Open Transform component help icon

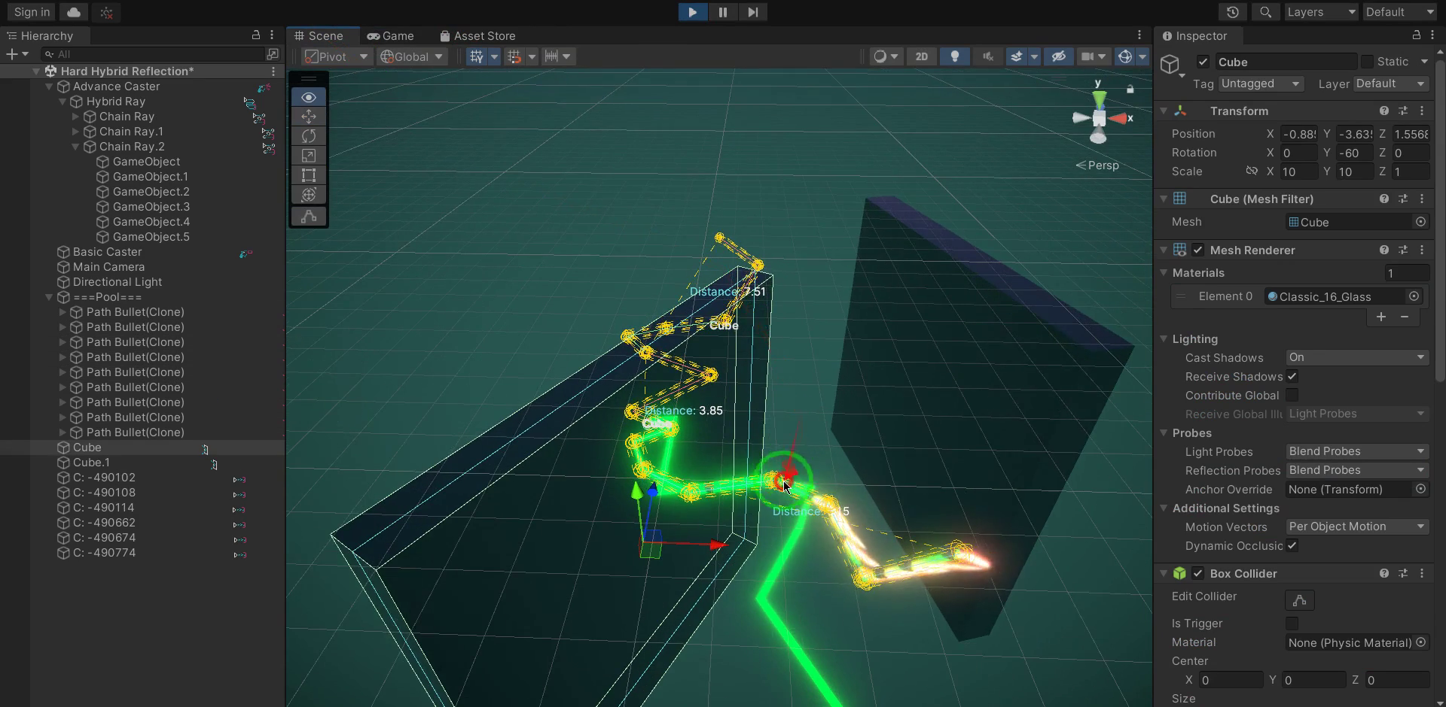(x=1384, y=111)
